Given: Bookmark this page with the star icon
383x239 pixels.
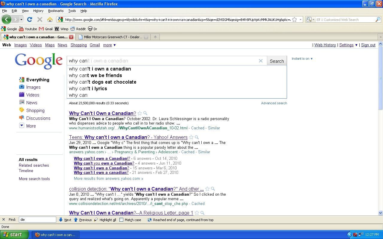Looking at the screenshot, I should click(294, 19).
